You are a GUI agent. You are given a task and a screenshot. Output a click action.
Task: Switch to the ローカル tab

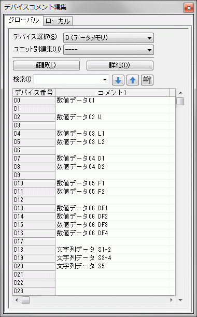point(58,21)
